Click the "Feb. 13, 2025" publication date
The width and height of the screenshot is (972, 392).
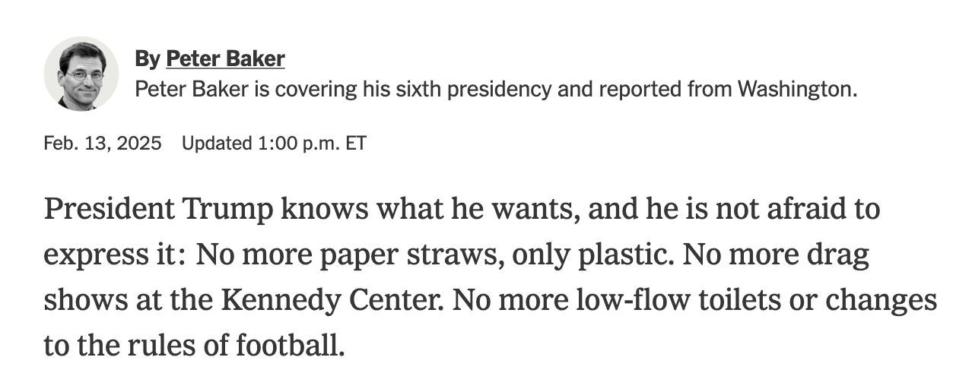(103, 143)
